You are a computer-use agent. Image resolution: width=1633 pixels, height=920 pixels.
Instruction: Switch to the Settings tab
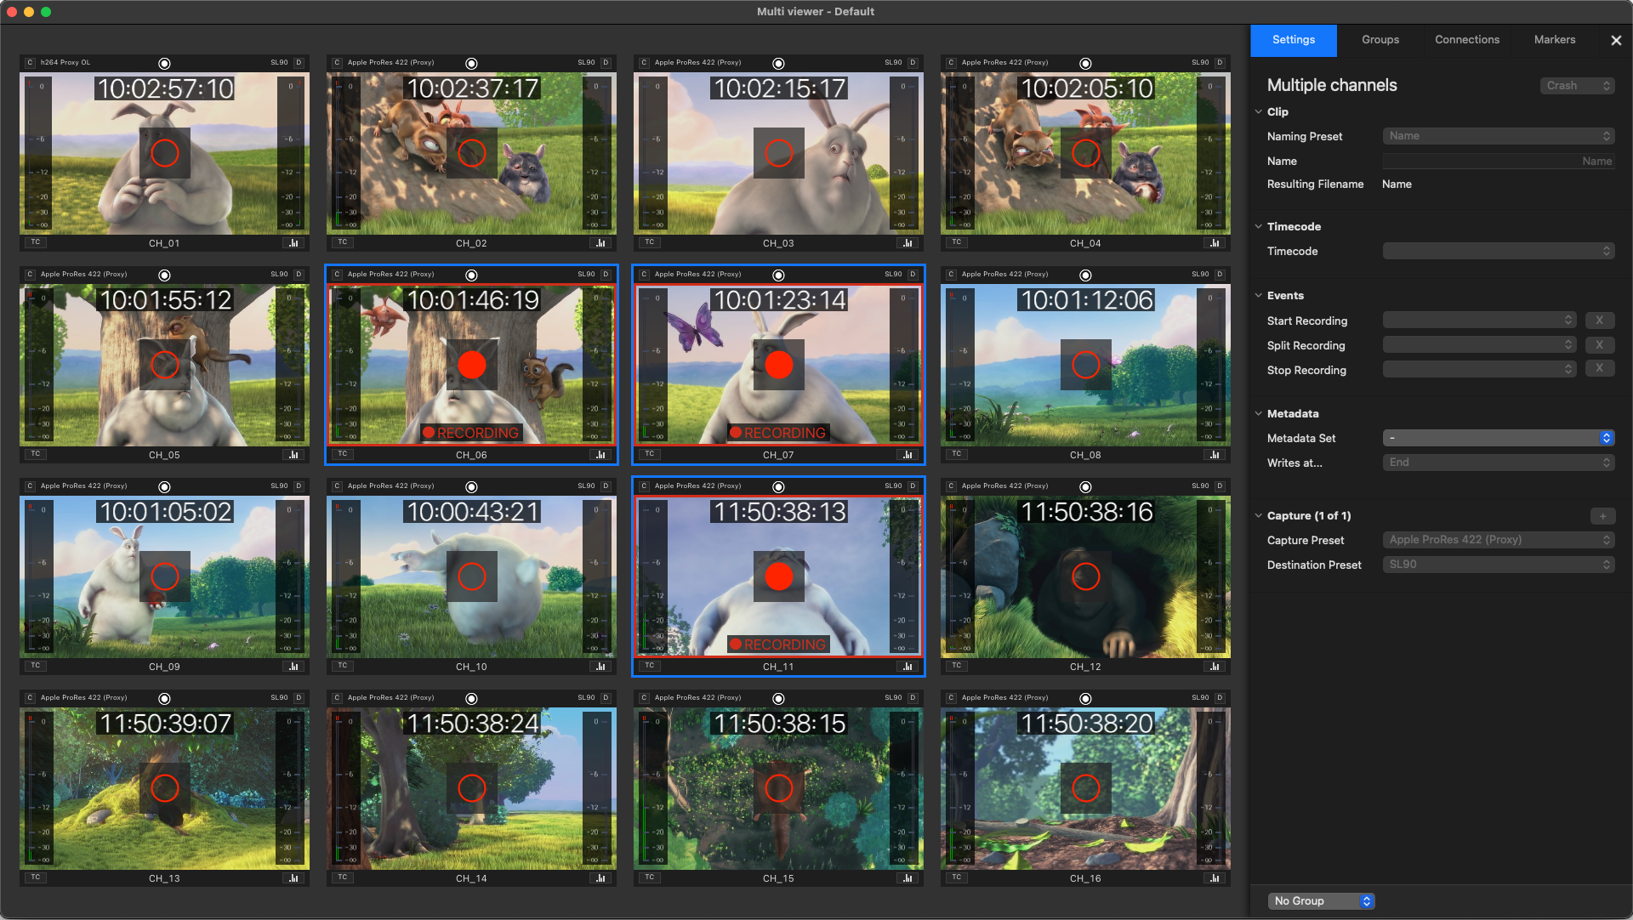[x=1294, y=40]
